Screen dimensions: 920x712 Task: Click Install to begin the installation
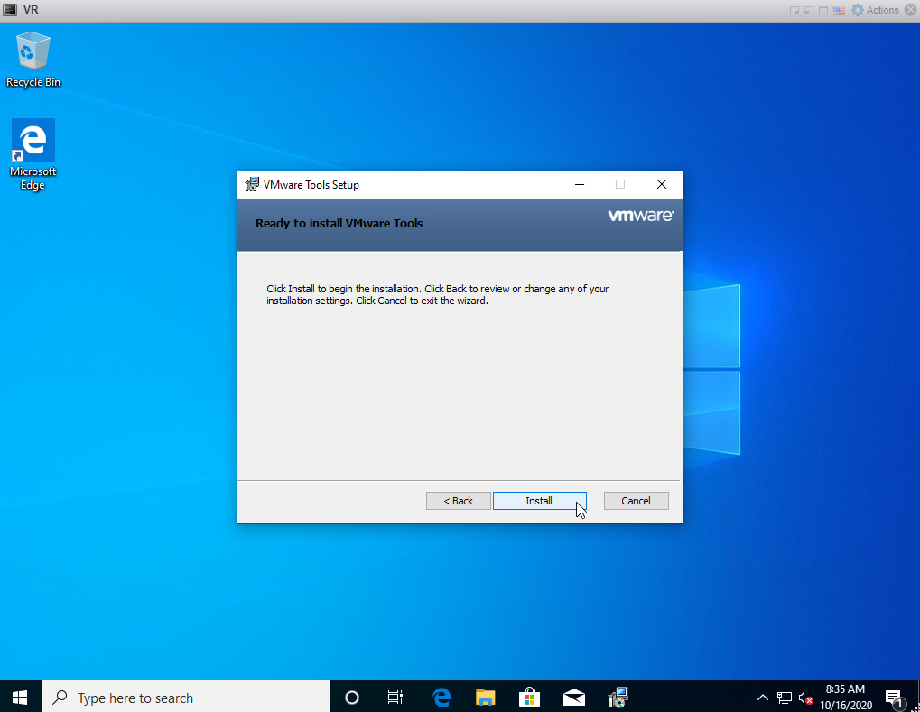pos(539,501)
